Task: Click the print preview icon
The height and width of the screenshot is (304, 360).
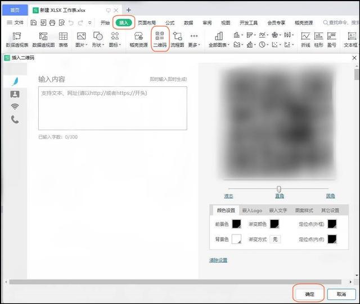Action: (61, 22)
